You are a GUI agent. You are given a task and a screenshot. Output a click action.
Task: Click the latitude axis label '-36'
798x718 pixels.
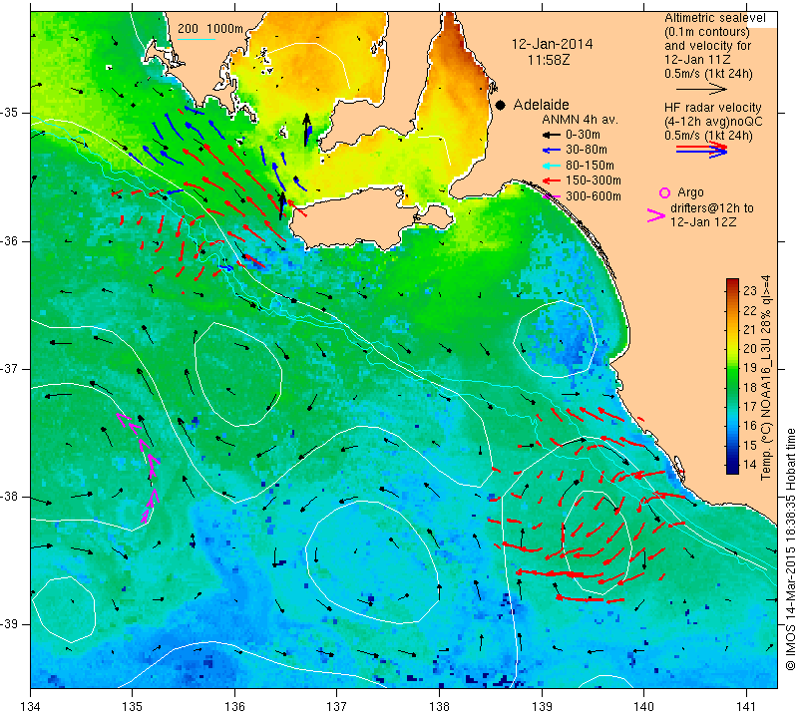tap(10, 240)
